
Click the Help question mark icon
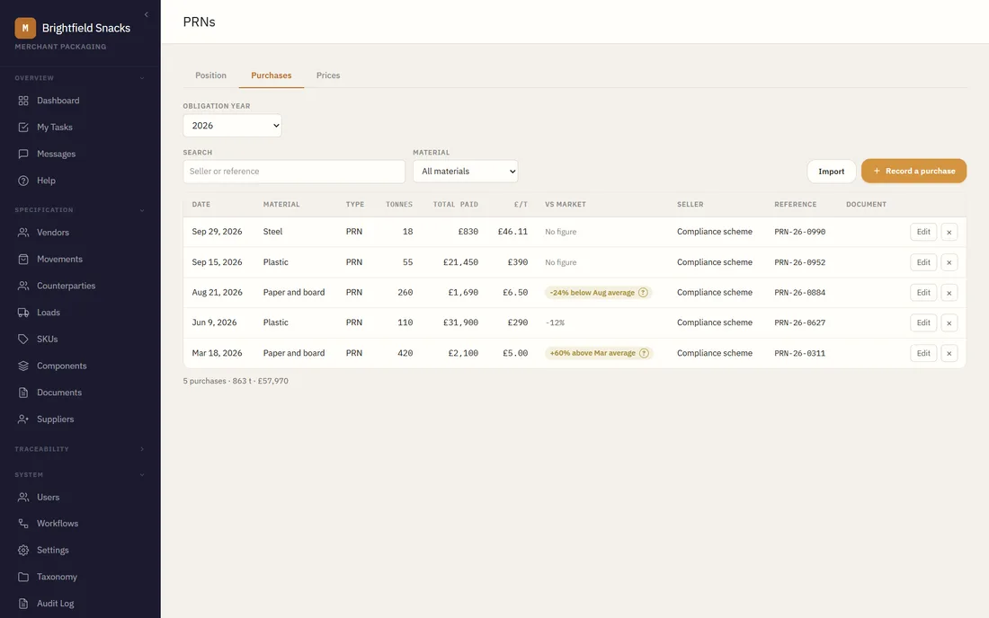pos(23,181)
